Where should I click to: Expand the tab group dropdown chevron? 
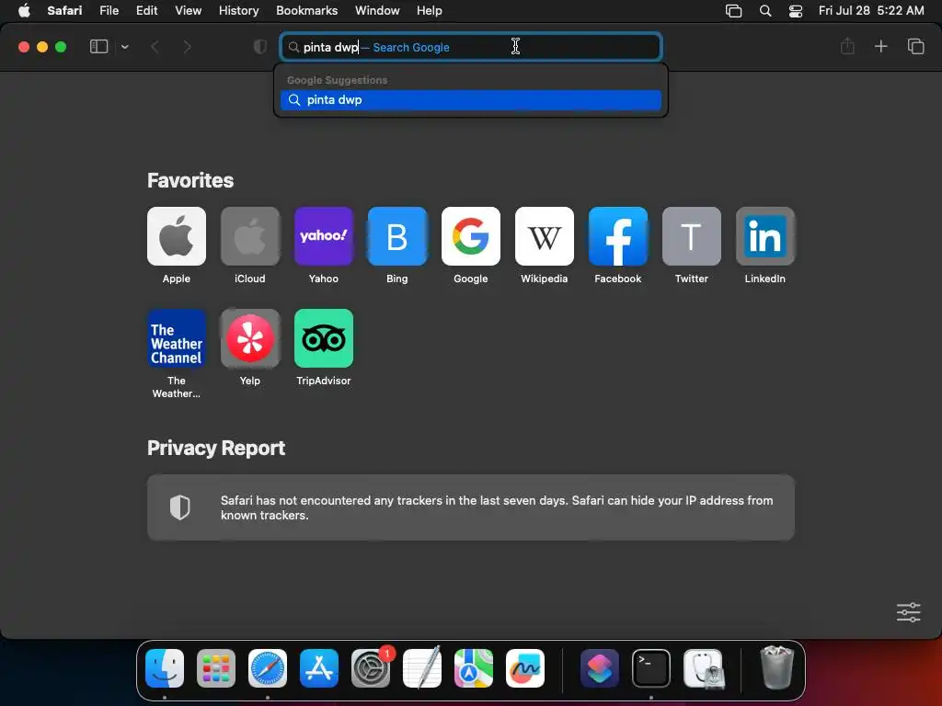pyautogui.click(x=125, y=47)
